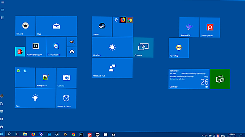Image resolution: width=245 pixels, height=137 pixels.
Task: Expand the Start hamburger menu
Action: coord(3,3)
